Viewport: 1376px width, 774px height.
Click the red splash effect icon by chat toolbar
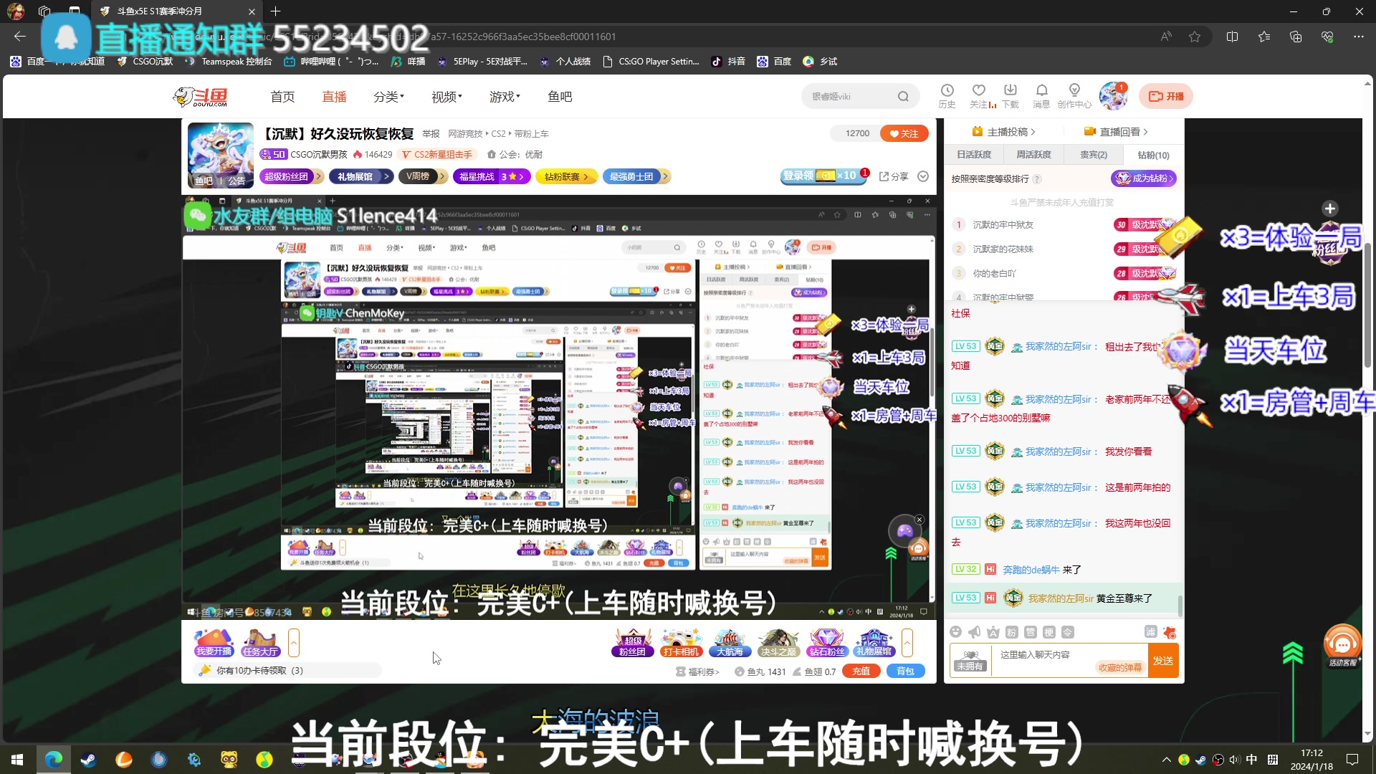(1170, 632)
